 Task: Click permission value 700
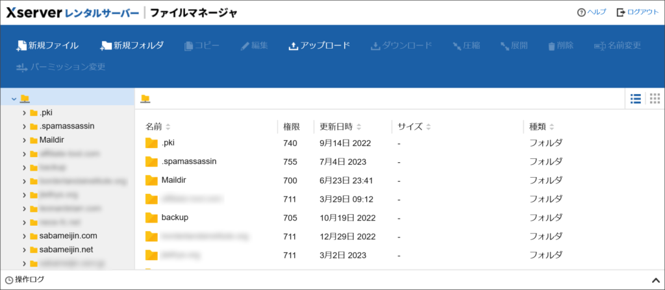pos(290,180)
